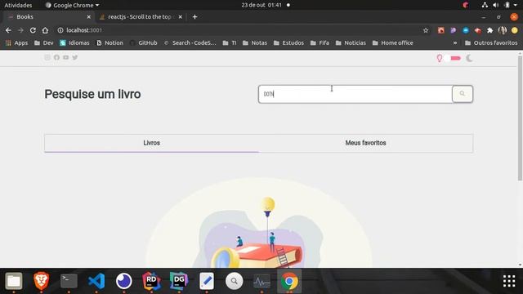Open the Meus favoritos tab
523x294 pixels.
(365, 143)
